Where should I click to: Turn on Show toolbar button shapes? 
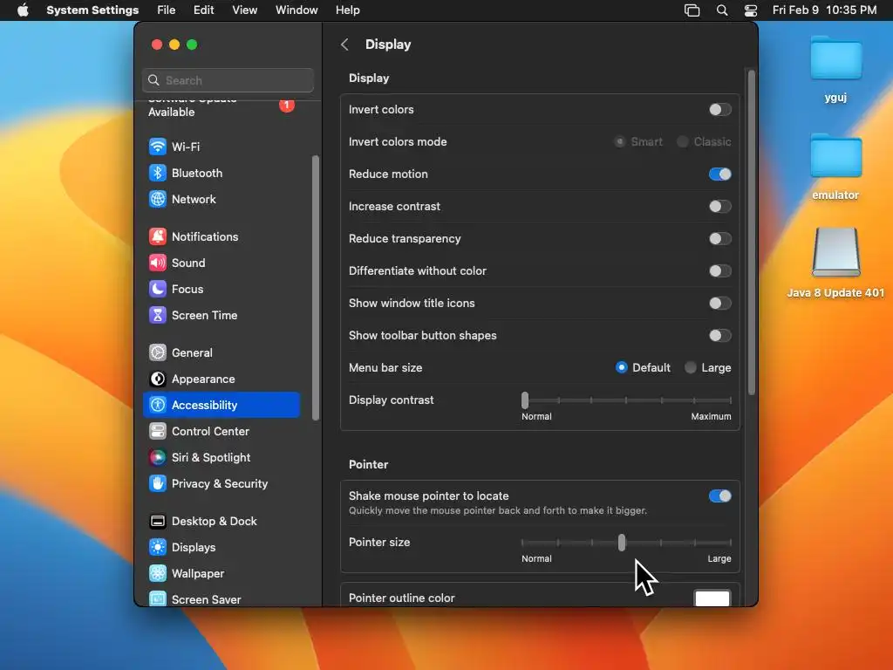point(719,336)
